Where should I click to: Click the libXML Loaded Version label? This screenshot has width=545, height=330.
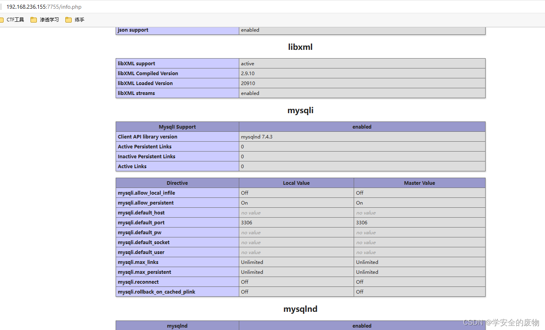[145, 83]
